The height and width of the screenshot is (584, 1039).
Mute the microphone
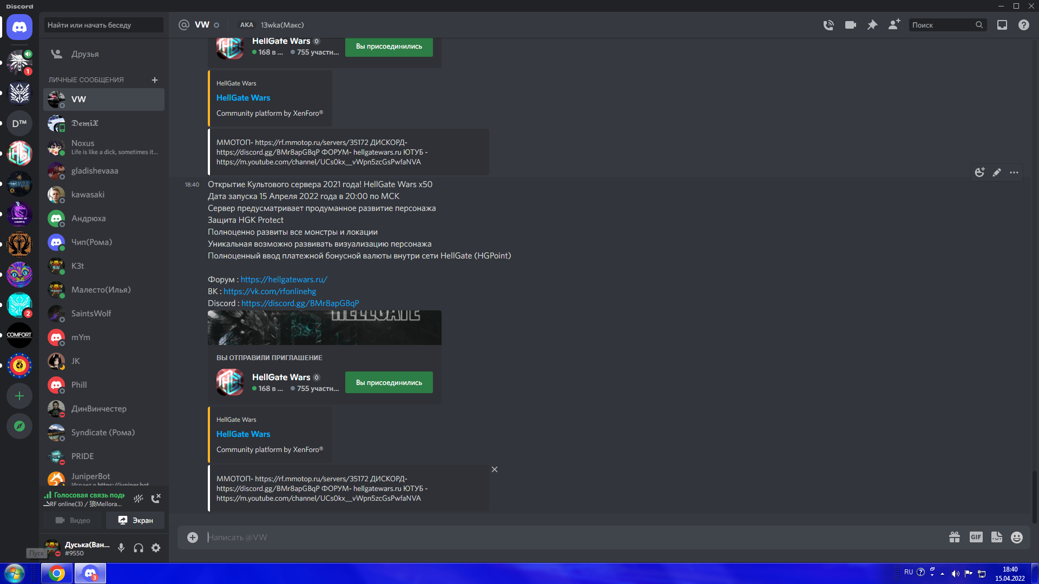[121, 548]
